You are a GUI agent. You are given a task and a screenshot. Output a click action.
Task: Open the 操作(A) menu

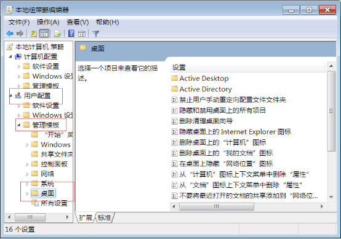tap(48, 22)
